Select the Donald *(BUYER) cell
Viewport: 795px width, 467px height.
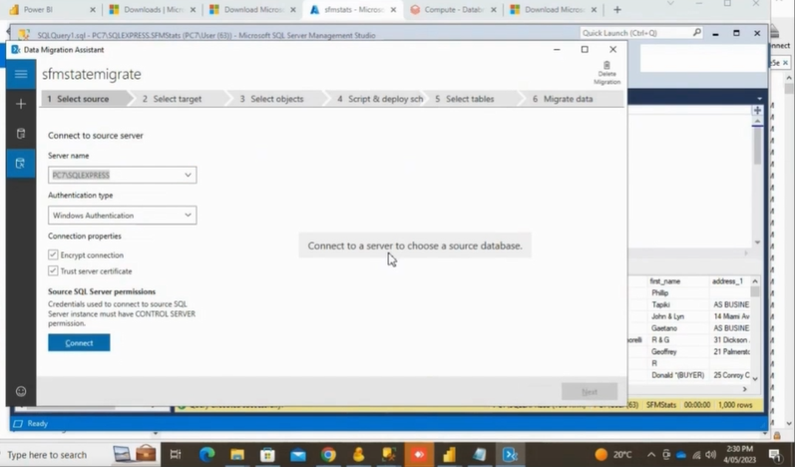(x=678, y=375)
